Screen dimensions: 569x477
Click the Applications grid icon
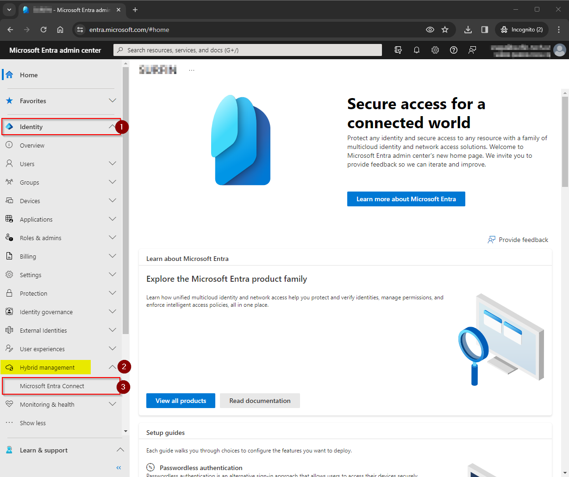9,219
